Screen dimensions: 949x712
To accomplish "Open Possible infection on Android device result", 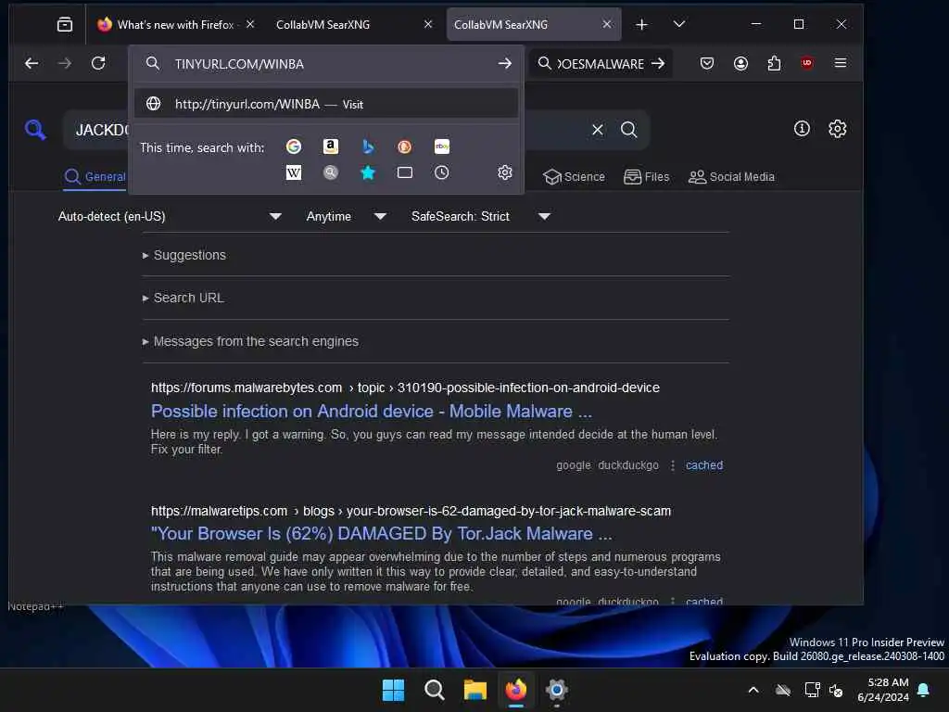I will pos(371,411).
